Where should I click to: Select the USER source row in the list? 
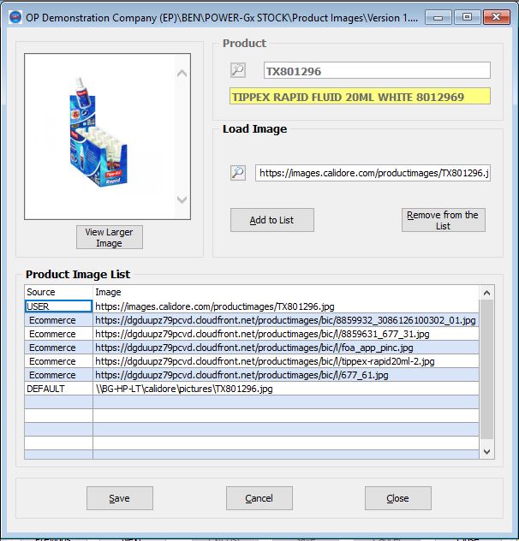(x=58, y=306)
